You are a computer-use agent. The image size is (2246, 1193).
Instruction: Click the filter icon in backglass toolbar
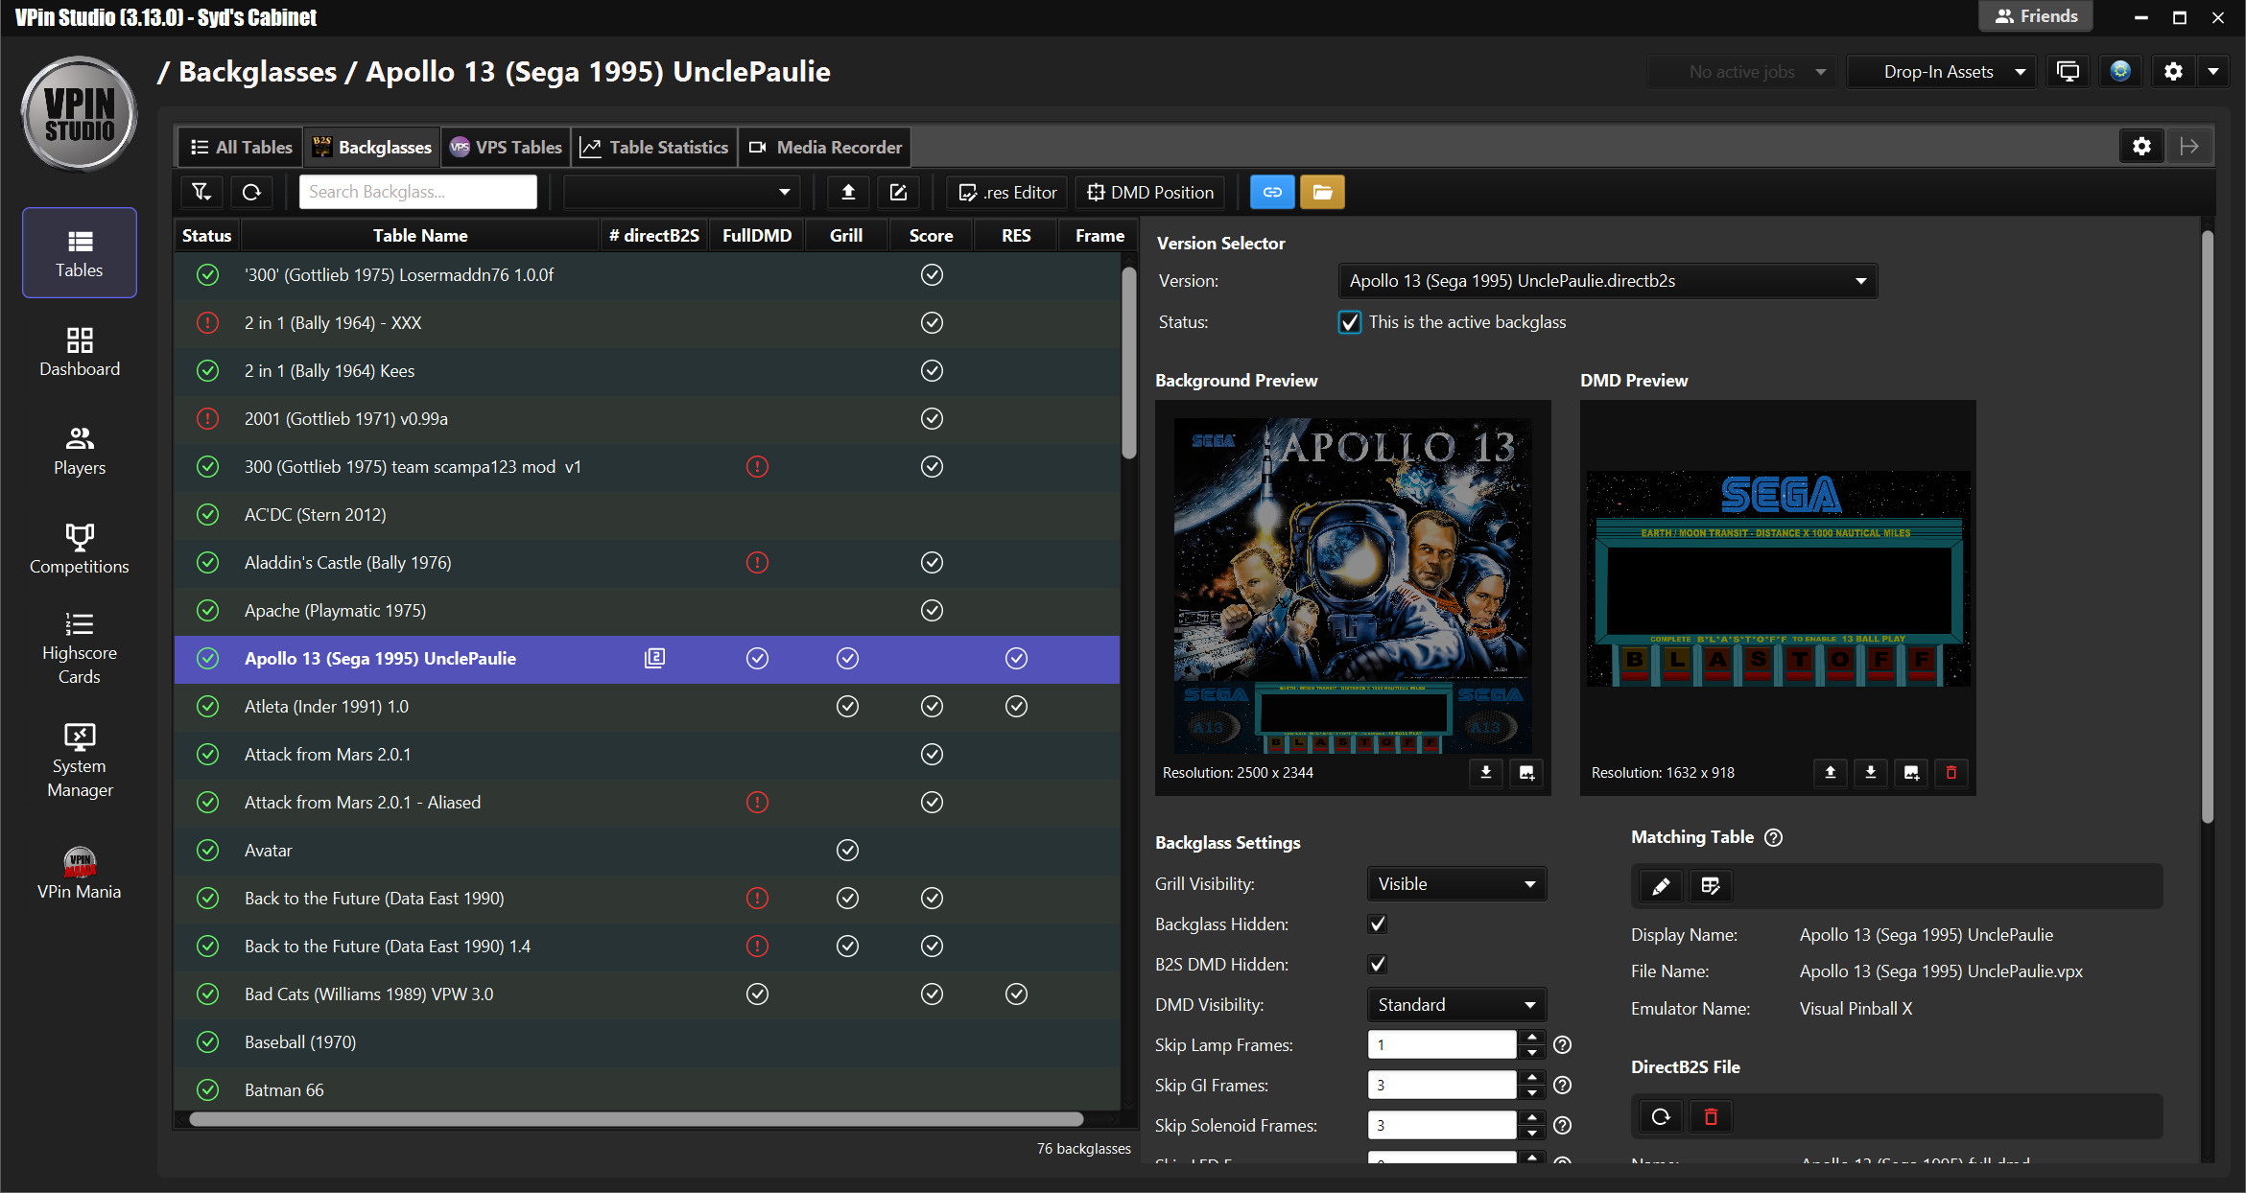point(201,192)
